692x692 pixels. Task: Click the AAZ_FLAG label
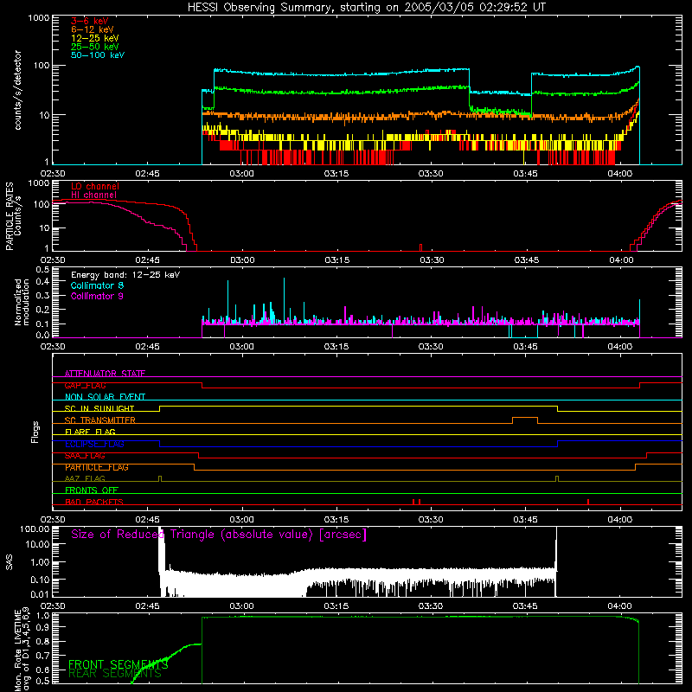point(85,479)
